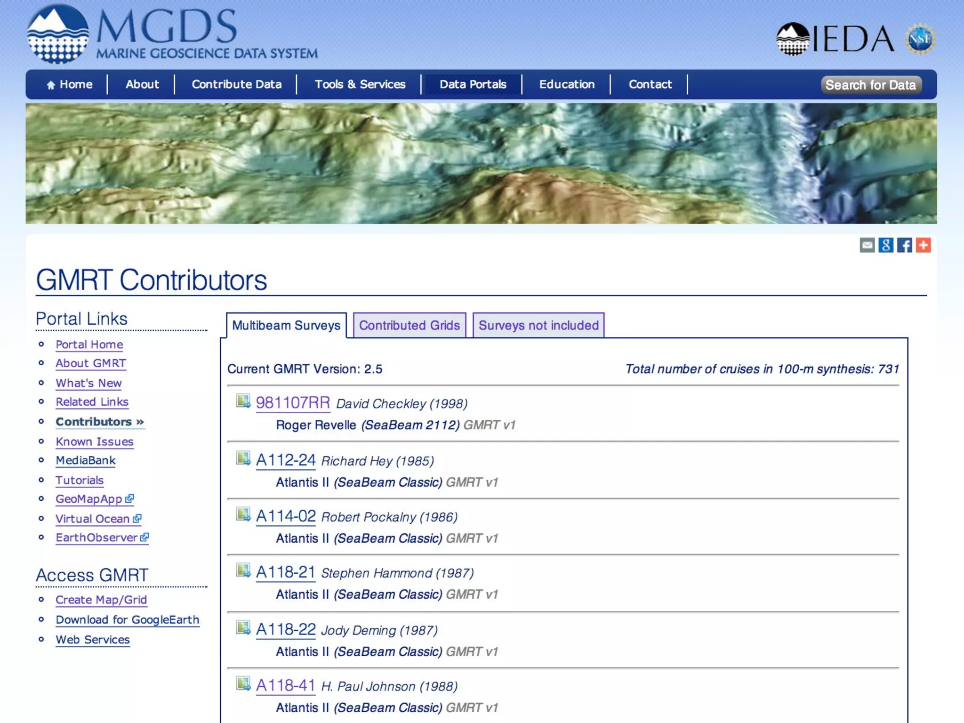This screenshot has height=723, width=964.
Task: Click the email share icon
Action: (x=867, y=245)
